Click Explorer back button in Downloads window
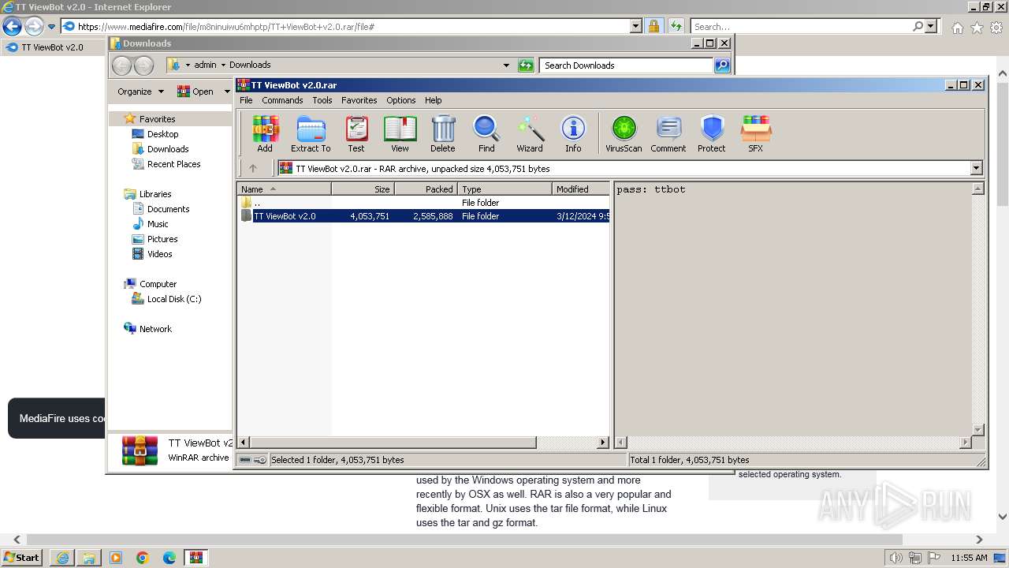 pos(121,65)
